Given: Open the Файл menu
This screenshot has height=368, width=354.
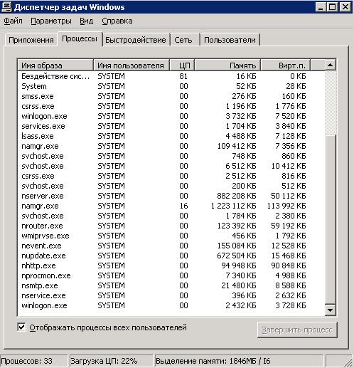Looking at the screenshot, I should [13, 21].
